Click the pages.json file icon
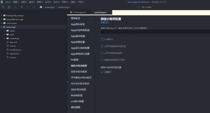Viewport: 210px width, 113px height. (8, 53)
